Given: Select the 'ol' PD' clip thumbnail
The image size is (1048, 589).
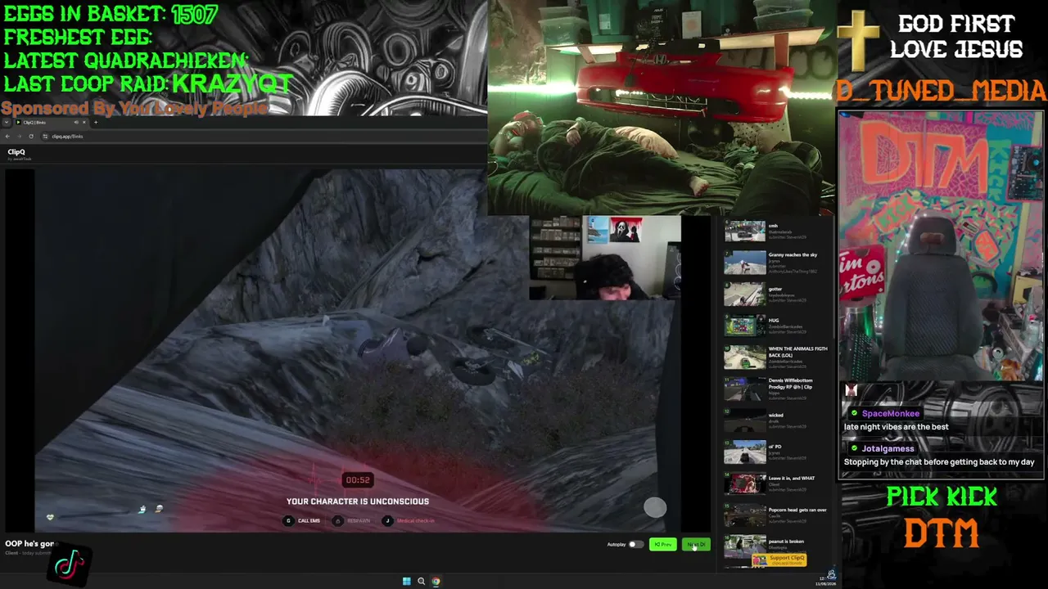Looking at the screenshot, I should [x=745, y=452].
